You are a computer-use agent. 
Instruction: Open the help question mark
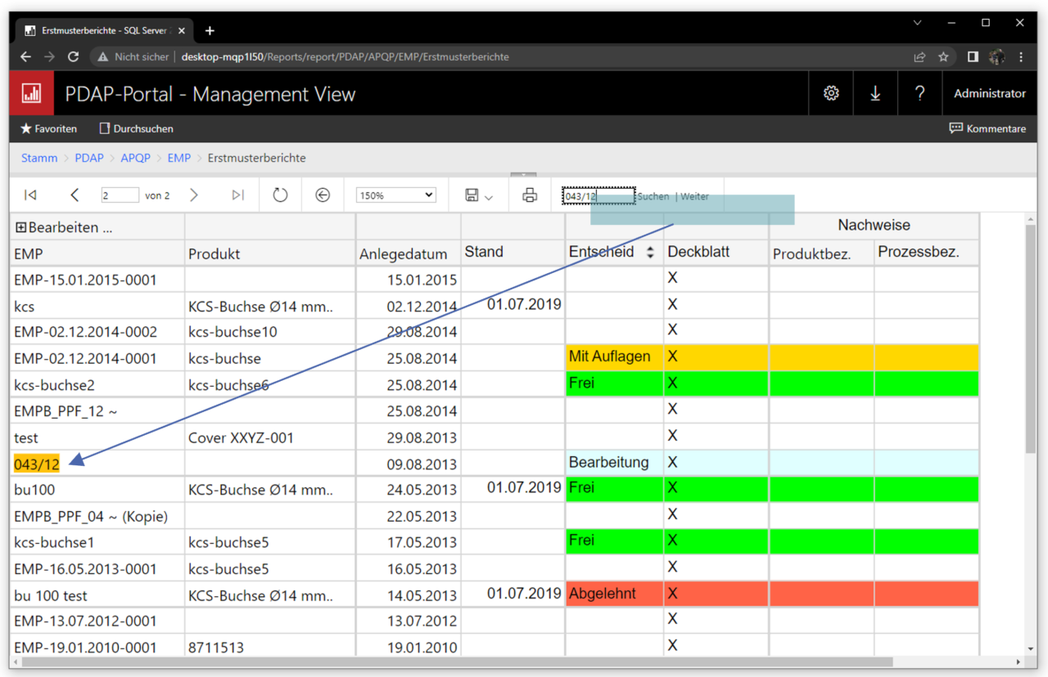click(919, 93)
